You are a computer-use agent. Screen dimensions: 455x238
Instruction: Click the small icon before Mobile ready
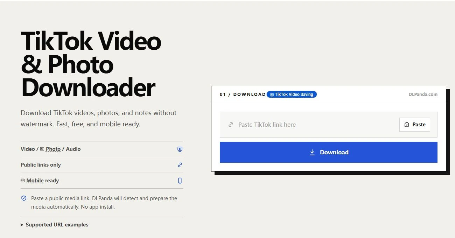pos(23,181)
